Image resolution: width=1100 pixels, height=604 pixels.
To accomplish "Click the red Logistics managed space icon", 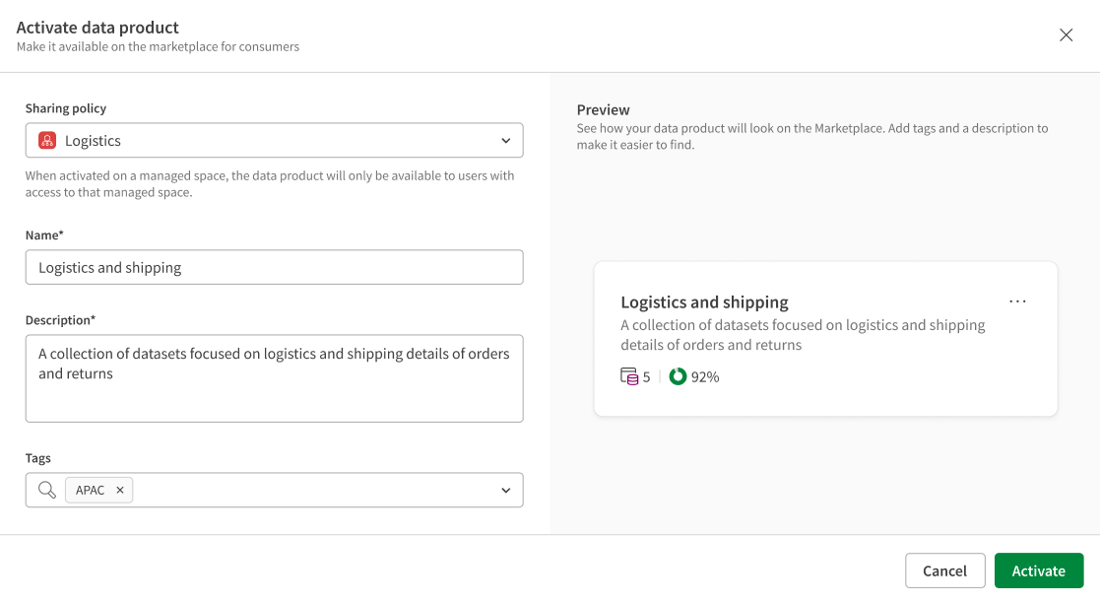I will [x=47, y=140].
